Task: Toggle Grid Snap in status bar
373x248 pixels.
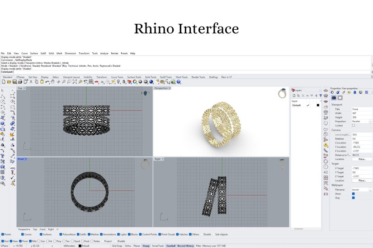Action: pyautogui.click(x=117, y=246)
